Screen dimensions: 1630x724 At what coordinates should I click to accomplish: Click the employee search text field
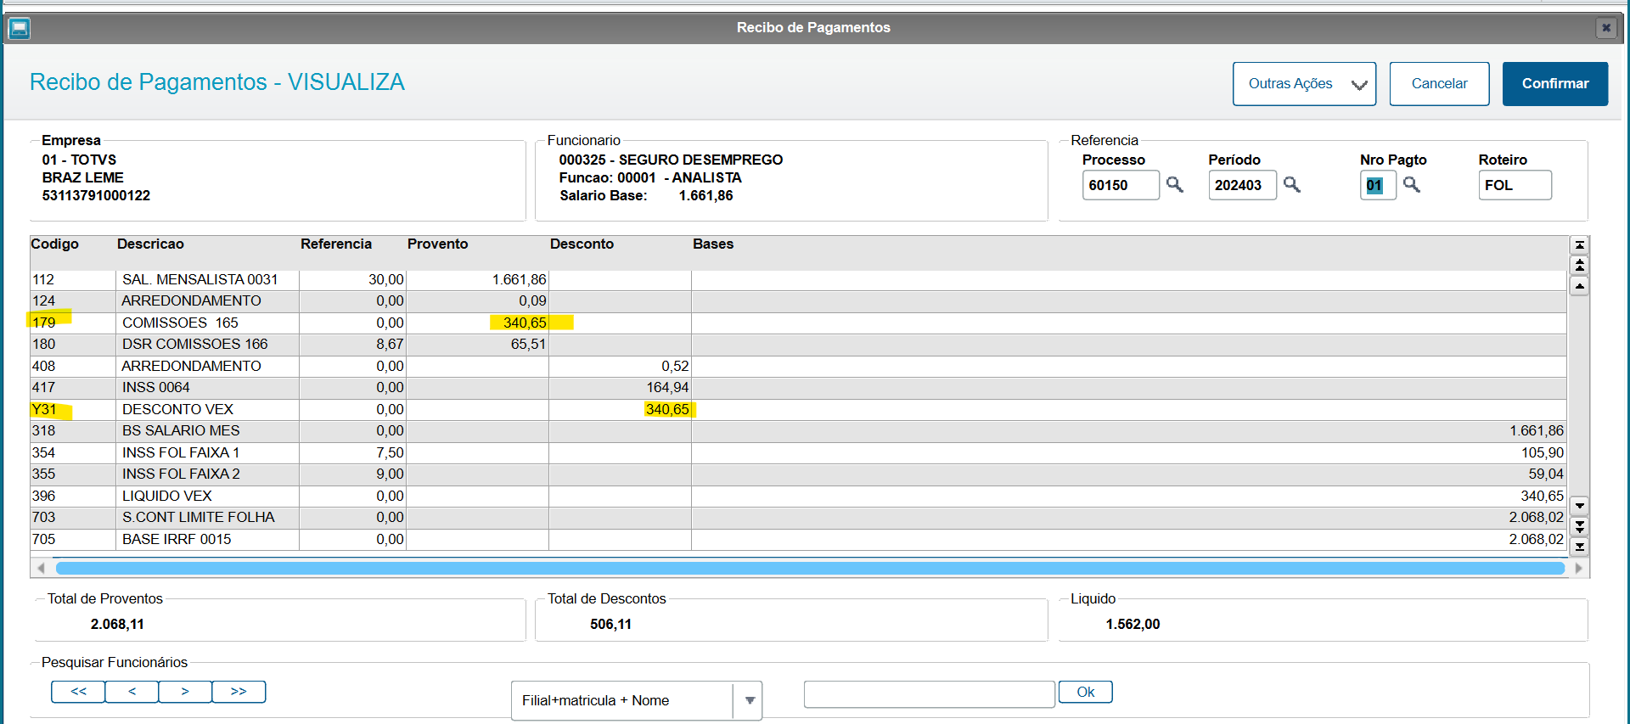(929, 693)
